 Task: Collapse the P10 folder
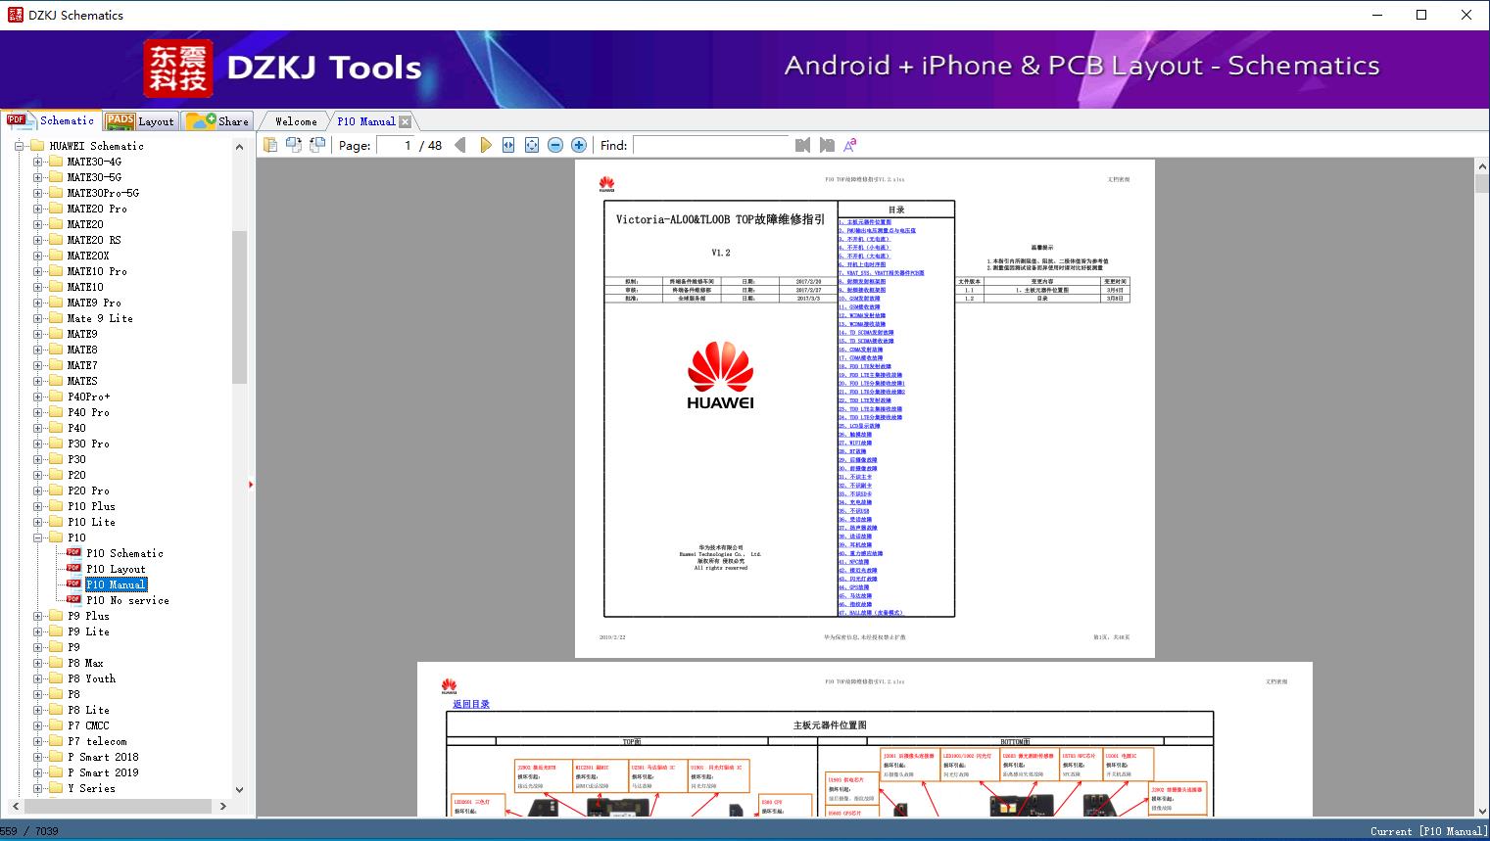(38, 537)
